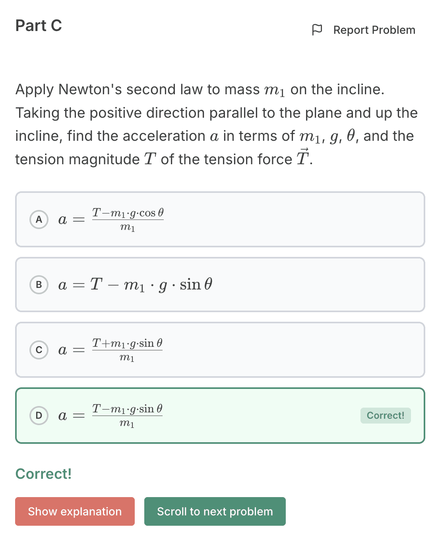Select answer option C
The image size is (438, 548).
[x=220, y=350]
